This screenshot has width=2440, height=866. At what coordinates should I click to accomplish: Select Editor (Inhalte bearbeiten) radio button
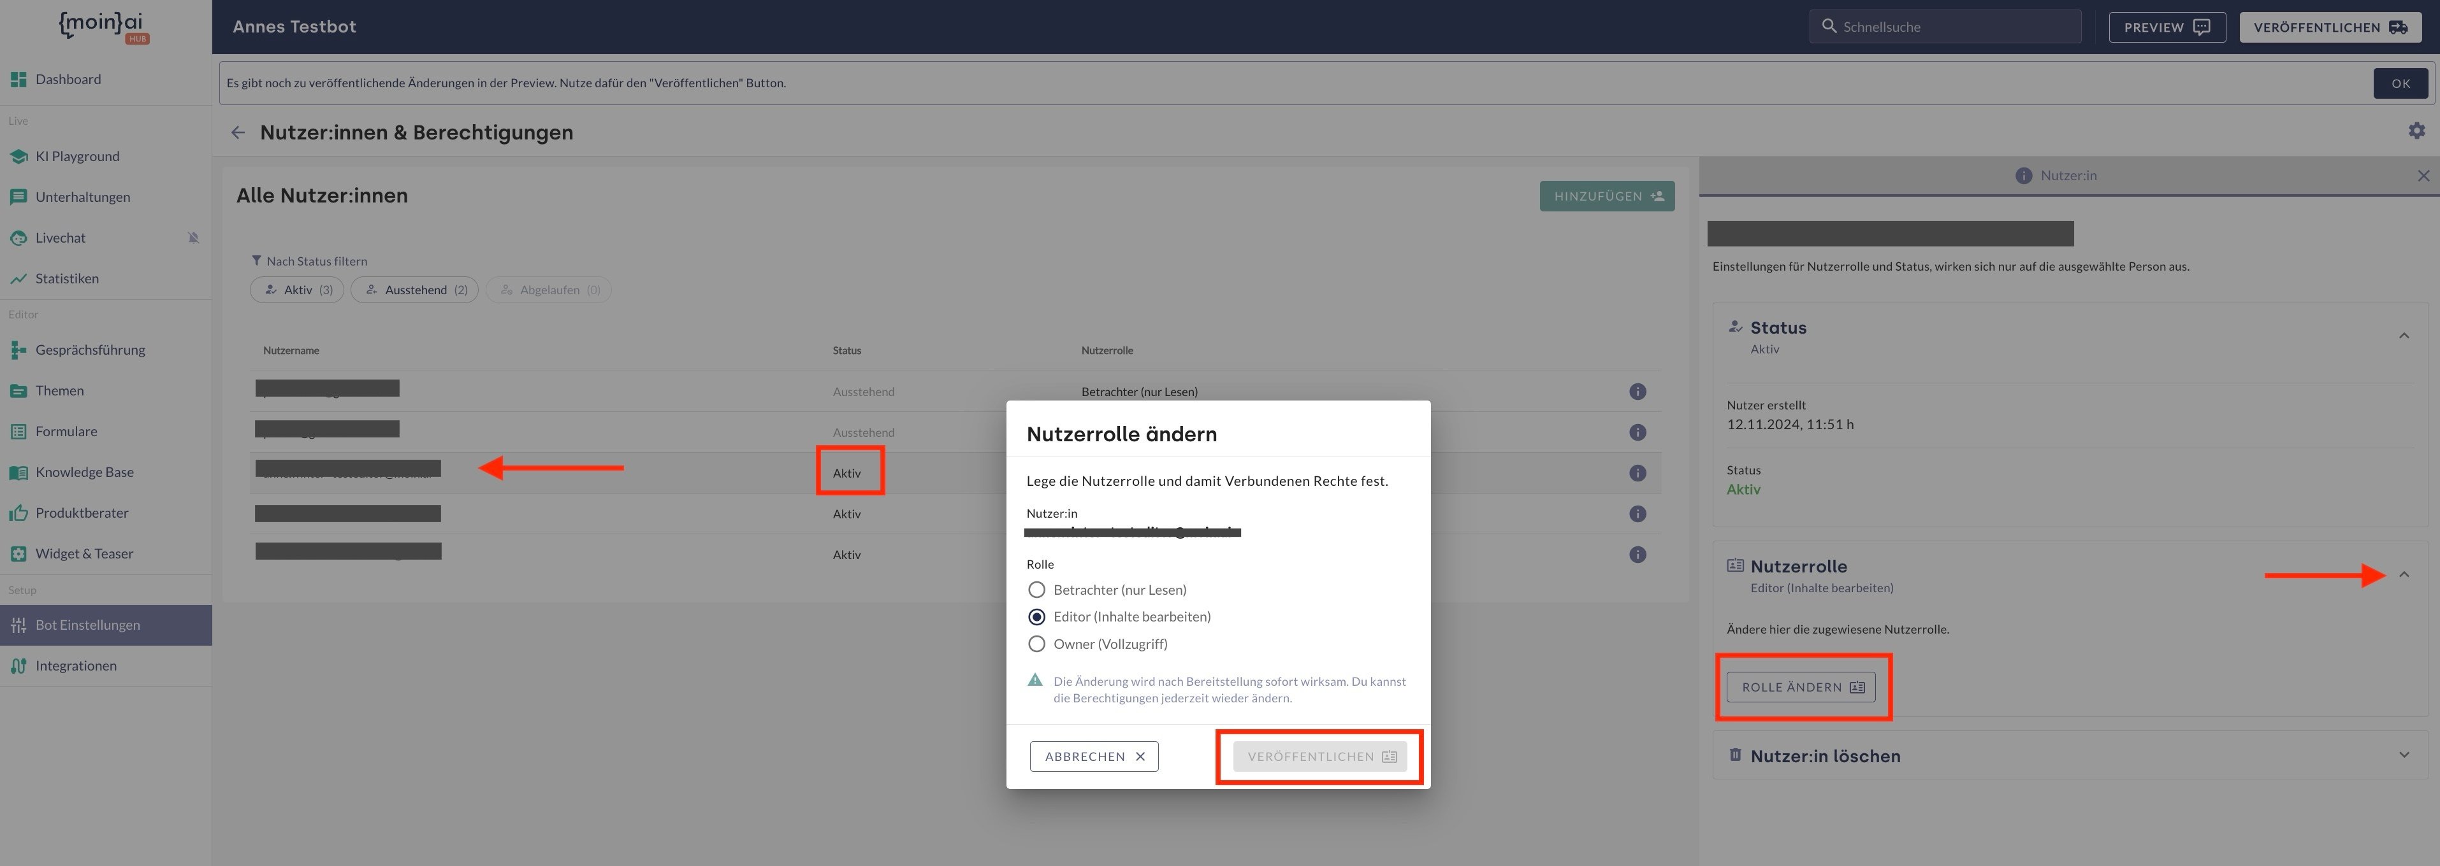tap(1037, 617)
